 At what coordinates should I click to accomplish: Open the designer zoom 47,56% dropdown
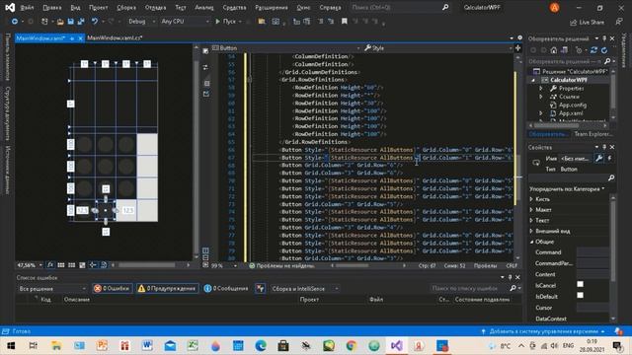pyautogui.click(x=30, y=265)
